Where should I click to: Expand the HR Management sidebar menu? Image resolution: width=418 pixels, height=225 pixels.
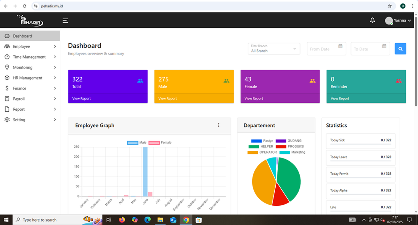tap(30, 78)
